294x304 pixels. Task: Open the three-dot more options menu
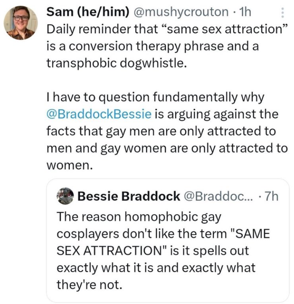tap(283, 13)
